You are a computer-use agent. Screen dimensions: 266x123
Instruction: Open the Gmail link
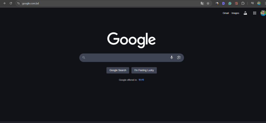(226, 13)
